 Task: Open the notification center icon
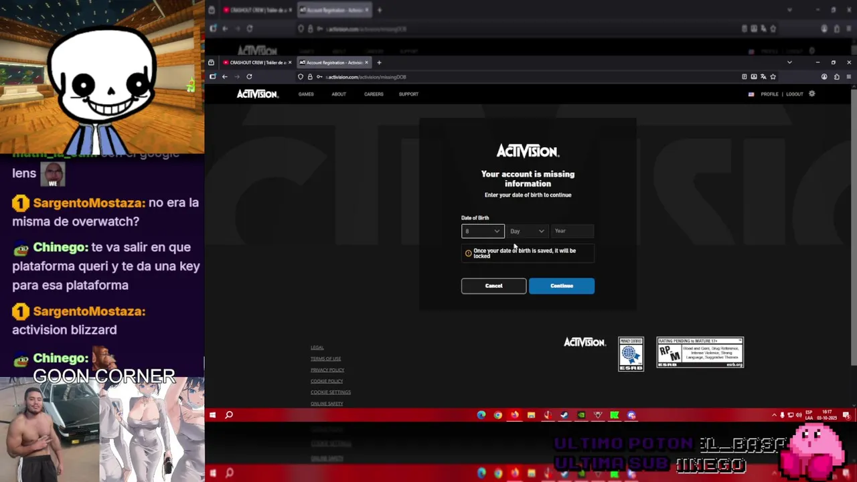pos(848,415)
